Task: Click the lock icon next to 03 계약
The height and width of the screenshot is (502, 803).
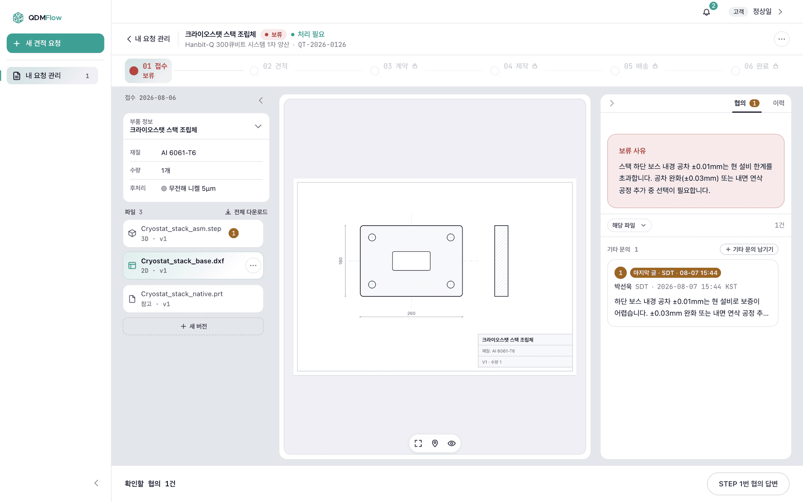Action: pos(415,66)
